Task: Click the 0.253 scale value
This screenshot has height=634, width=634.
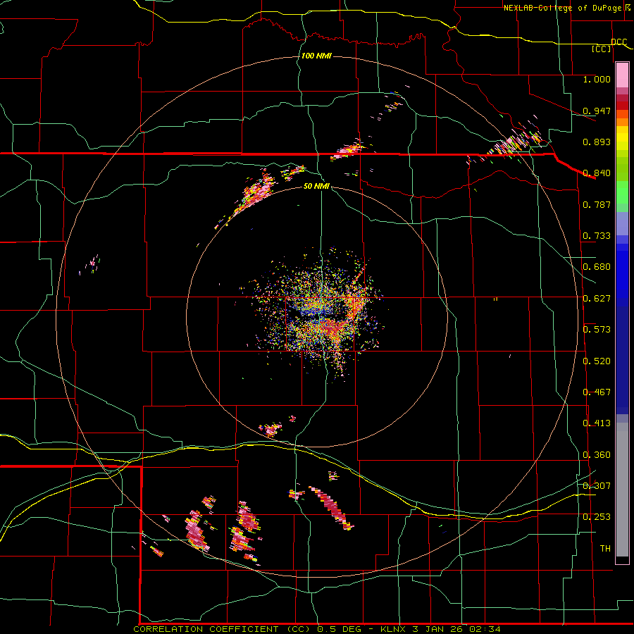Action: click(597, 517)
